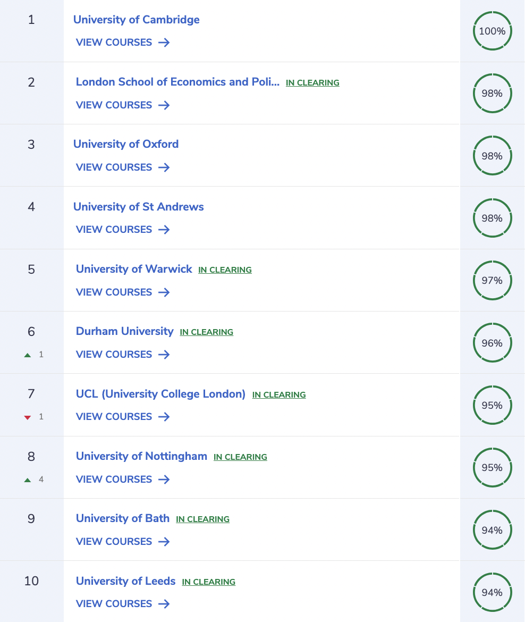The height and width of the screenshot is (622, 525).
Task: Click In Clearing badge for Bath
Action: 202,519
